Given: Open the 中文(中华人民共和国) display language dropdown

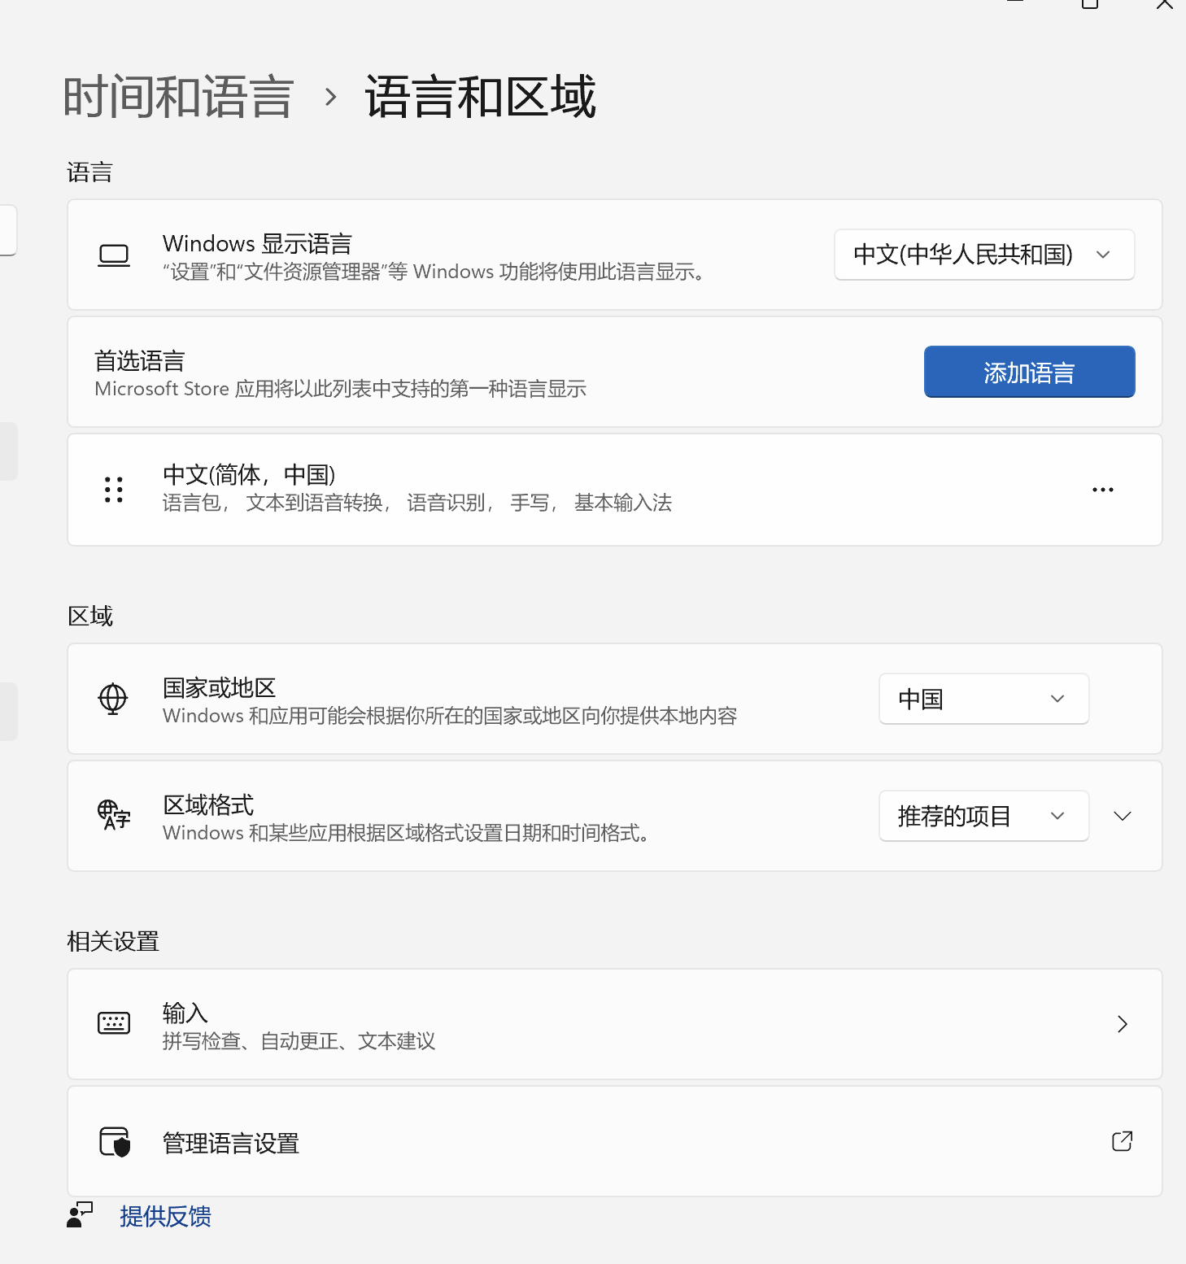Looking at the screenshot, I should [x=984, y=255].
